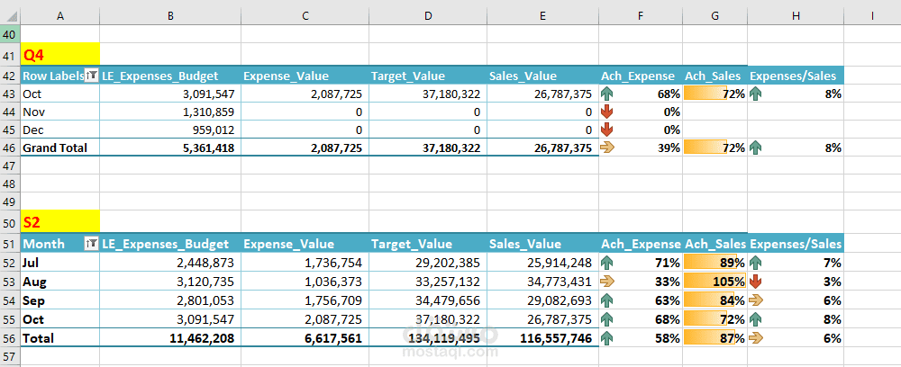Click green up arrow in Jul Expenses/Sales cell
This screenshot has height=367, width=901.
(x=756, y=263)
